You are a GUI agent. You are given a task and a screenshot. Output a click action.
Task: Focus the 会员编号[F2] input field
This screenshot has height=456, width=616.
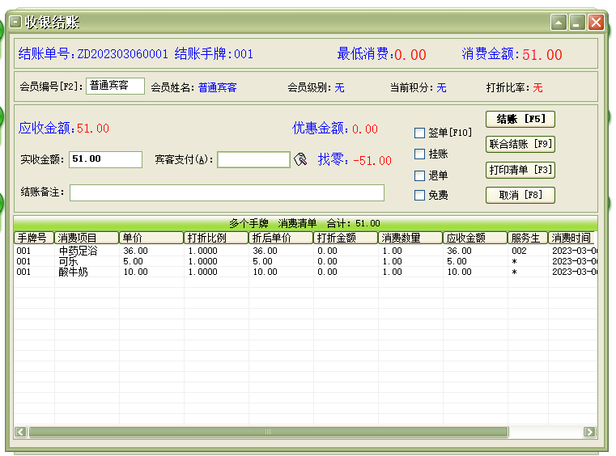(x=115, y=86)
